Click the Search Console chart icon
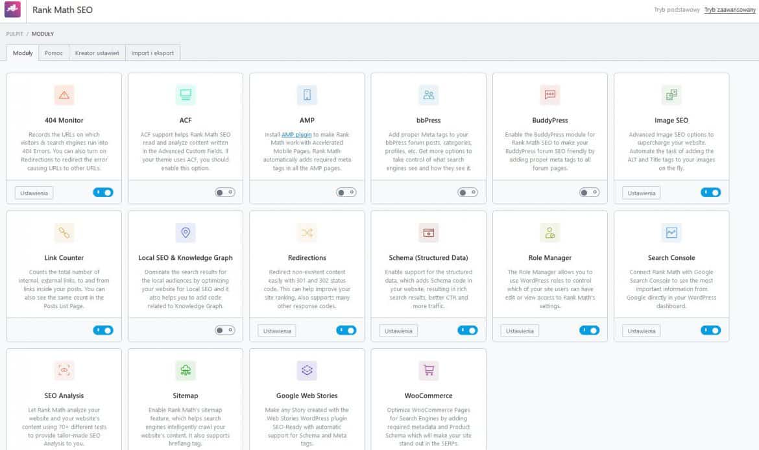This screenshot has width=759, height=450. [671, 233]
